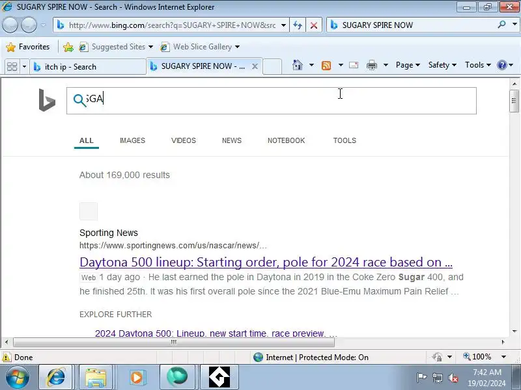Image resolution: width=521 pixels, height=390 pixels.
Task: Expand the address bar autocomplete dropdown
Action: [x=283, y=25]
